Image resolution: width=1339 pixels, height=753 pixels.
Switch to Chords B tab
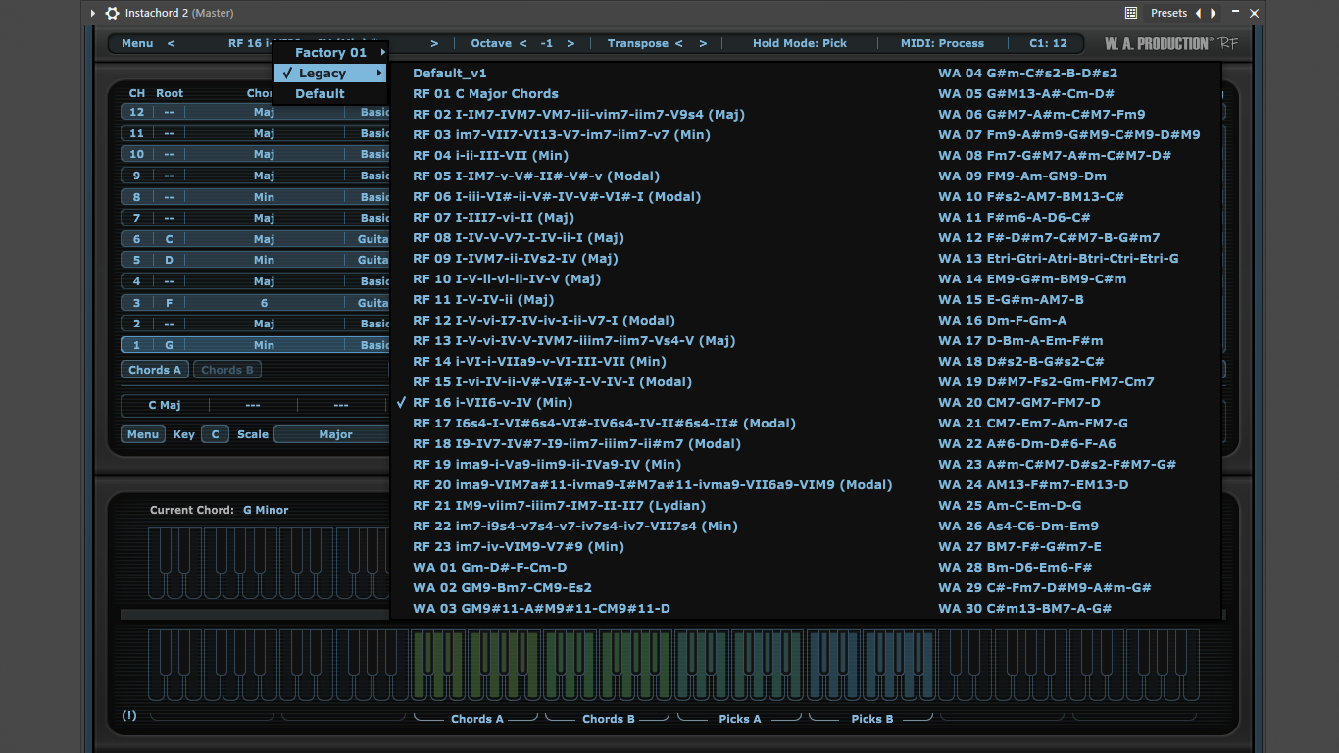[x=227, y=370]
